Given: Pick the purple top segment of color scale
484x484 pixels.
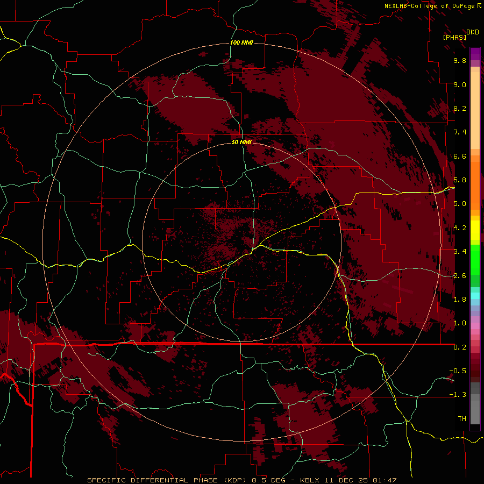Looking at the screenshot, I should [475, 54].
